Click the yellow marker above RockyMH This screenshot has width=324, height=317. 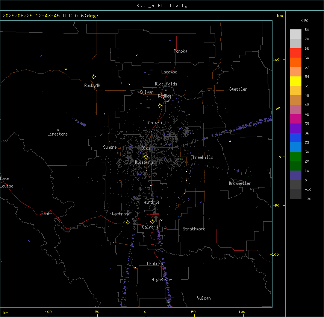coord(94,76)
